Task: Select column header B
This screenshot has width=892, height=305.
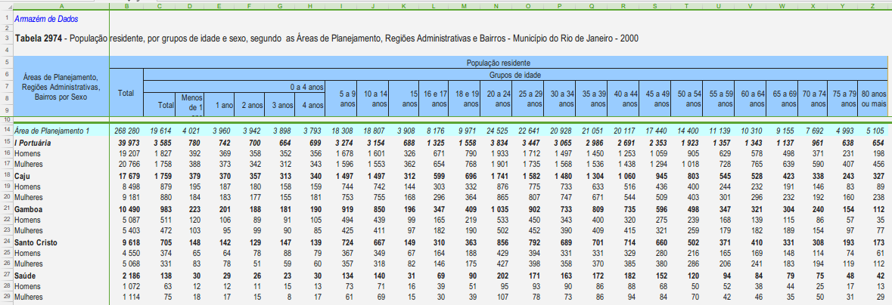Action: 126,6
